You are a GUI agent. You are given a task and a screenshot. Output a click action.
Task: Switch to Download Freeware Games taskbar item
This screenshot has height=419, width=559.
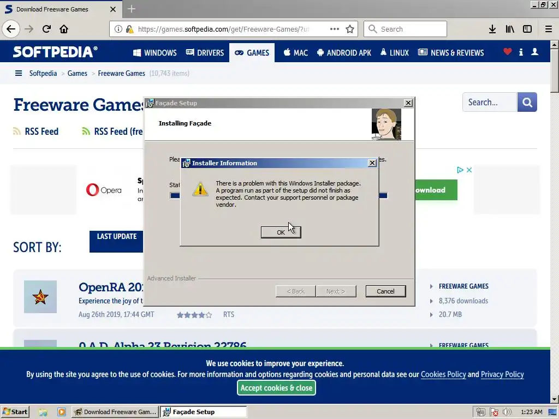click(x=115, y=412)
